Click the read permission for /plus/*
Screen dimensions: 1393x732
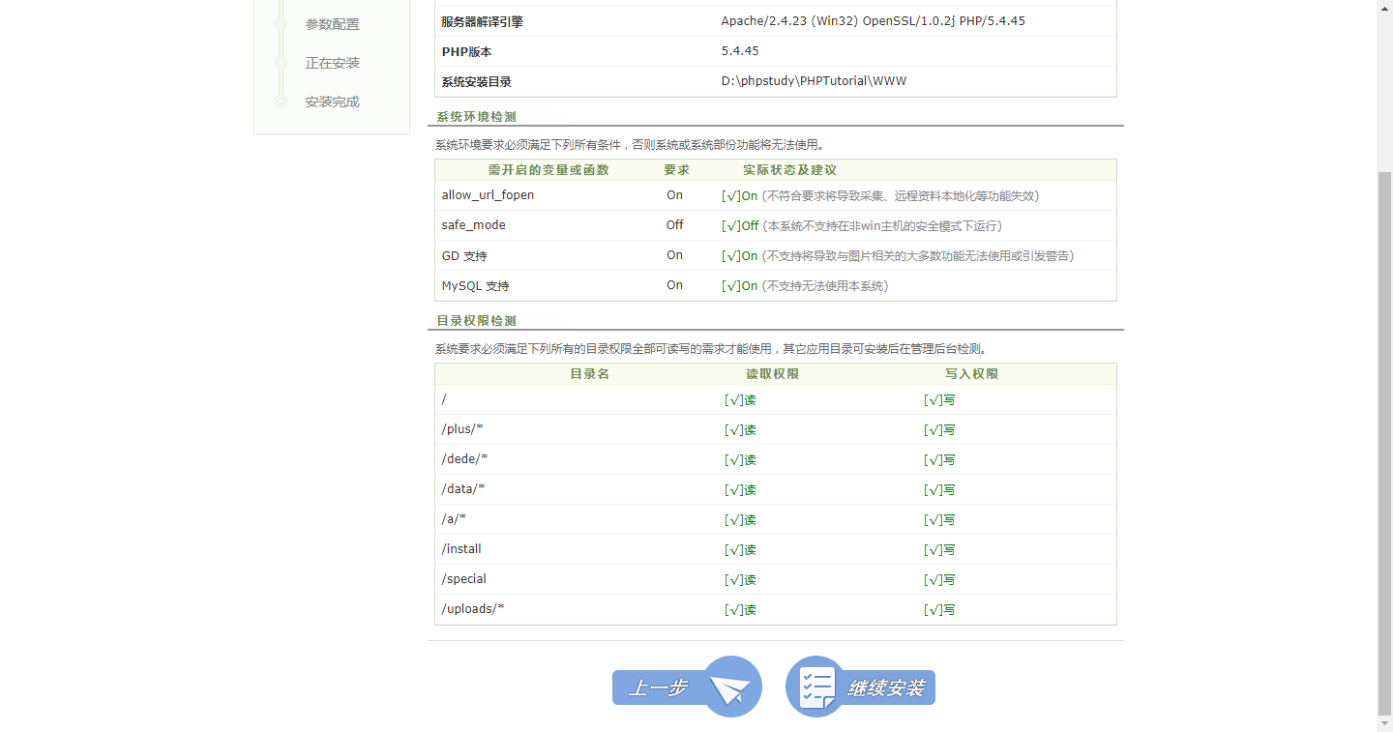point(740,429)
